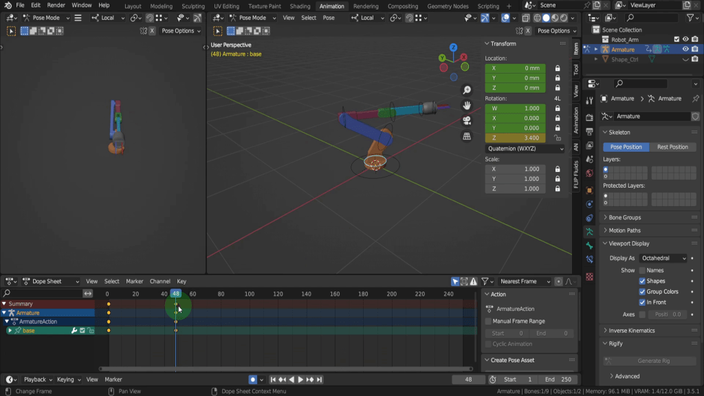The image size is (704, 396).
Task: Open the Bone properties tab icon
Action: tap(589, 245)
